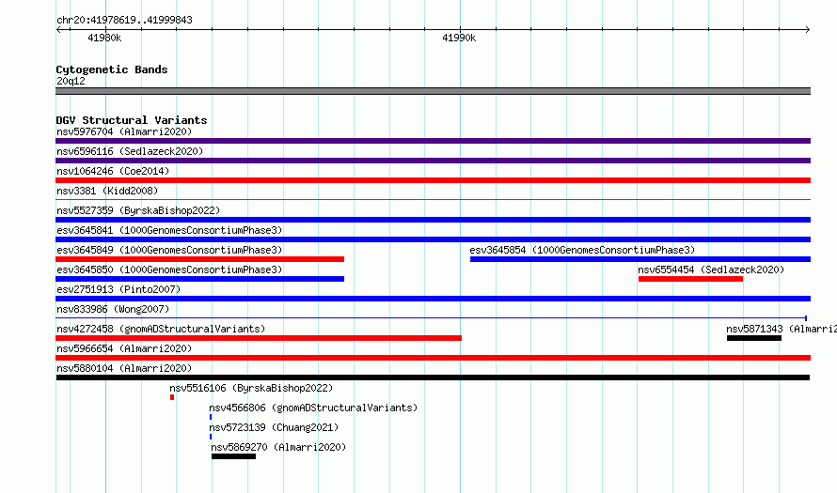Open nsv5527359 (ByrskaBishop2022) variant label
This screenshot has width=837, height=493.
click(x=138, y=210)
